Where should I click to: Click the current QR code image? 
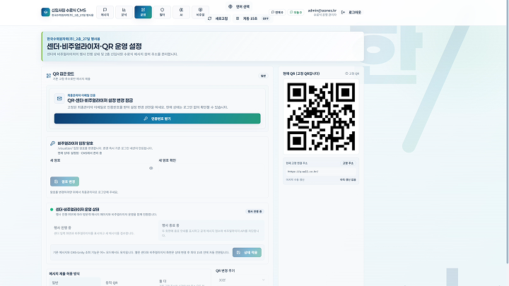tap(321, 117)
